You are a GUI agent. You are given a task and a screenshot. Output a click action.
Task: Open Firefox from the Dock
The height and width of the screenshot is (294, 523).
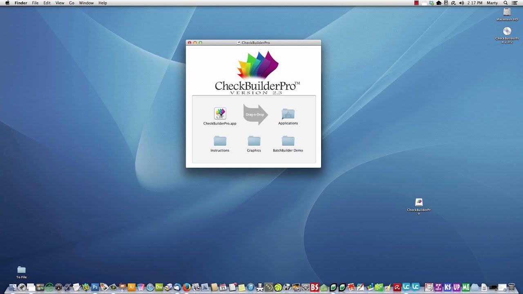tap(186, 287)
